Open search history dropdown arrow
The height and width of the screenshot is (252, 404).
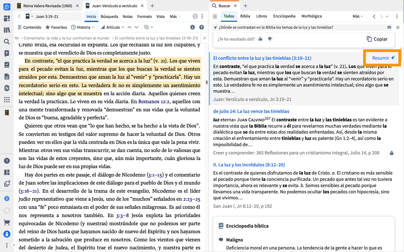[387, 16]
